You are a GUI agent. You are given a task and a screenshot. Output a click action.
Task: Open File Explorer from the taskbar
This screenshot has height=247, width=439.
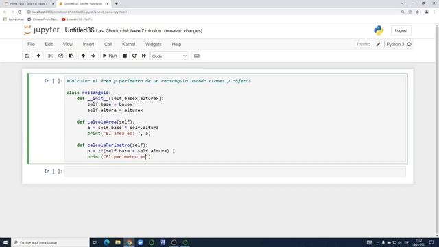118,242
